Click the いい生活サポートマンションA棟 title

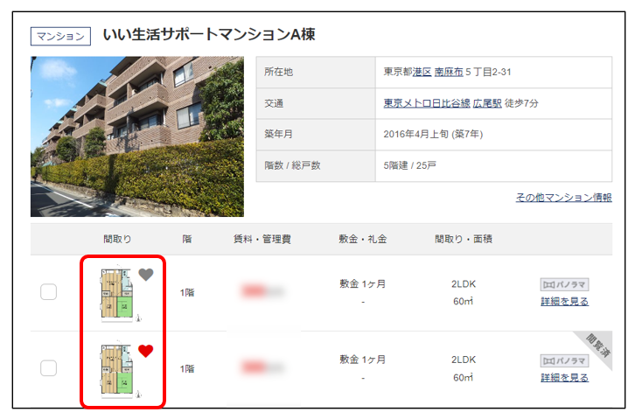click(208, 35)
